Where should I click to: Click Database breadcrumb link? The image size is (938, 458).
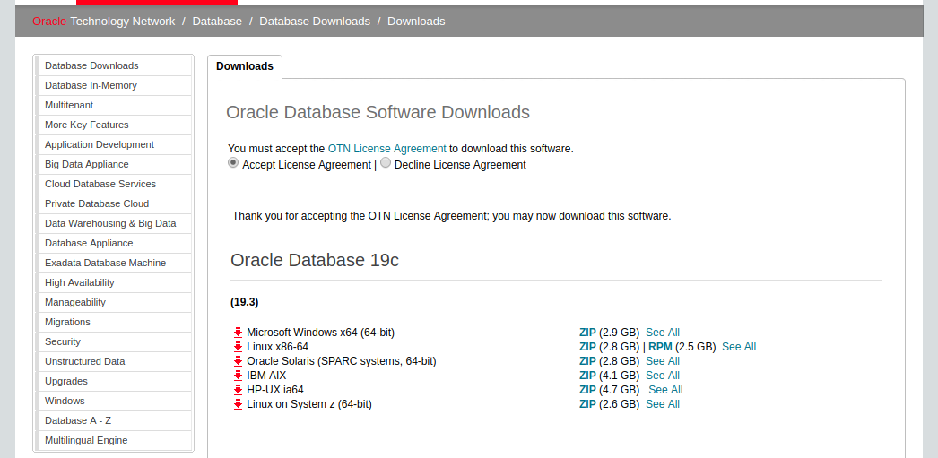[x=217, y=22]
